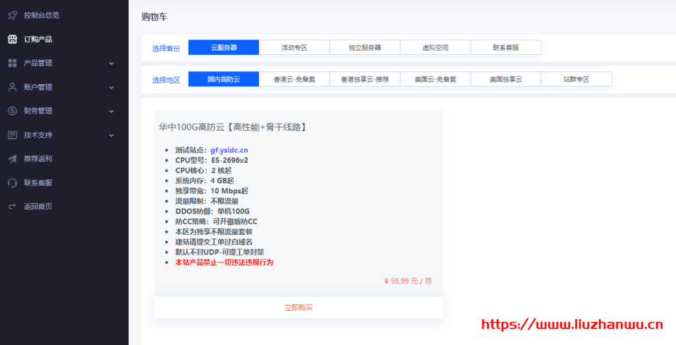
Task: Click the grid icon beside 产品管理
Action: click(12, 63)
